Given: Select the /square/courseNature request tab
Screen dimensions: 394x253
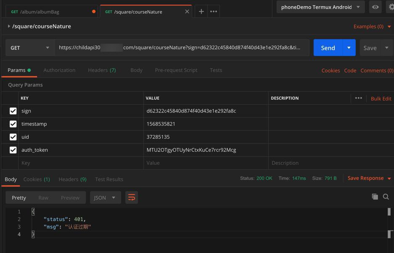Looking at the screenshot, I should tap(146, 11).
